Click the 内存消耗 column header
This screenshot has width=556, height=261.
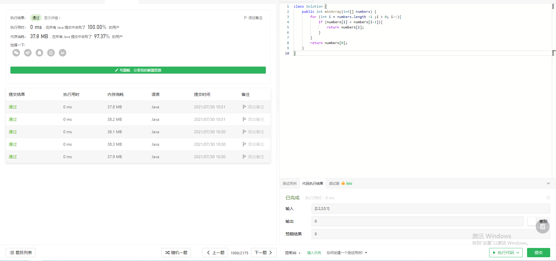[x=116, y=94]
